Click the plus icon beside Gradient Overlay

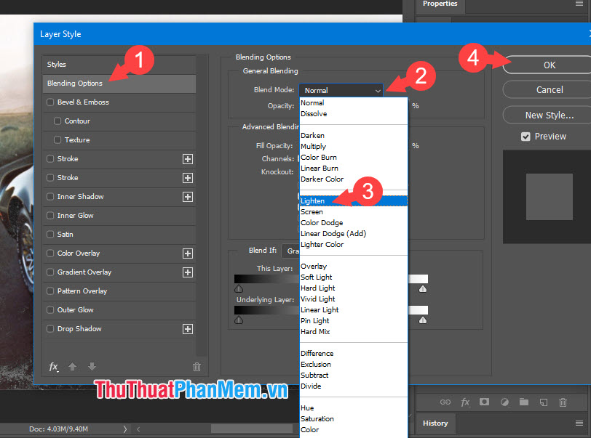[x=187, y=272]
